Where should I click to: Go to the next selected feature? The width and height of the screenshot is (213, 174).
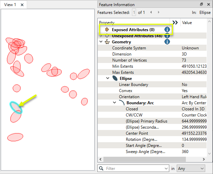point(158,13)
